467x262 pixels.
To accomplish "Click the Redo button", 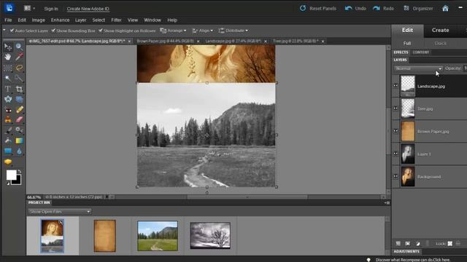I will 383,8.
